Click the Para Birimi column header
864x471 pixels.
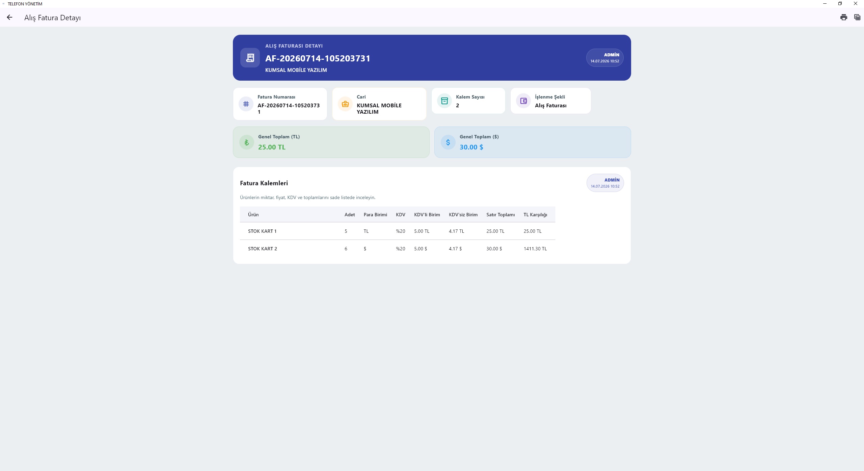pyautogui.click(x=375, y=215)
